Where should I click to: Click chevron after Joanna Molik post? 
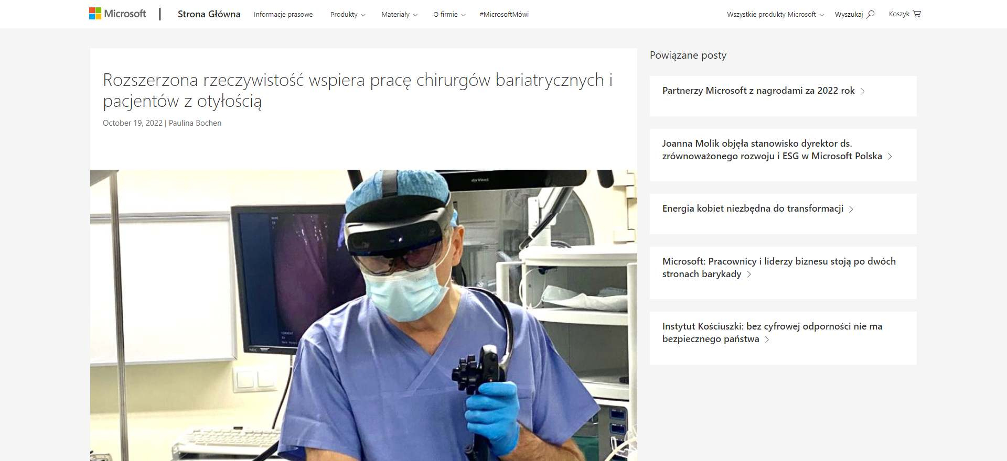pos(890,157)
